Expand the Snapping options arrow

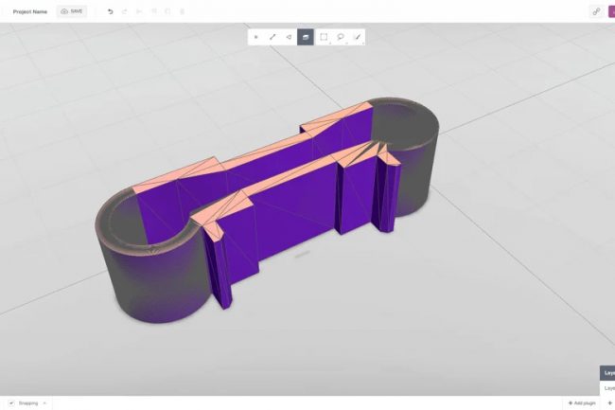pyautogui.click(x=44, y=402)
